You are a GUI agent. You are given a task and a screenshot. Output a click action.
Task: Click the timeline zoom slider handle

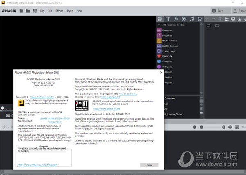coord(202,127)
